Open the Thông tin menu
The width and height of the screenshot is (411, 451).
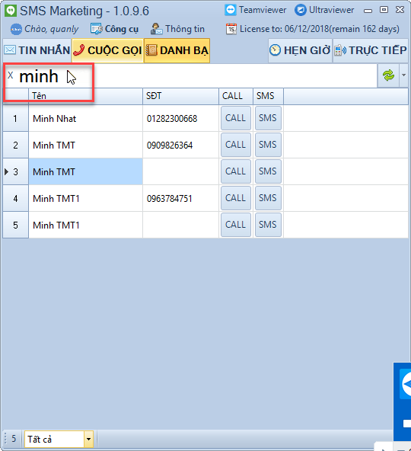coord(177,29)
